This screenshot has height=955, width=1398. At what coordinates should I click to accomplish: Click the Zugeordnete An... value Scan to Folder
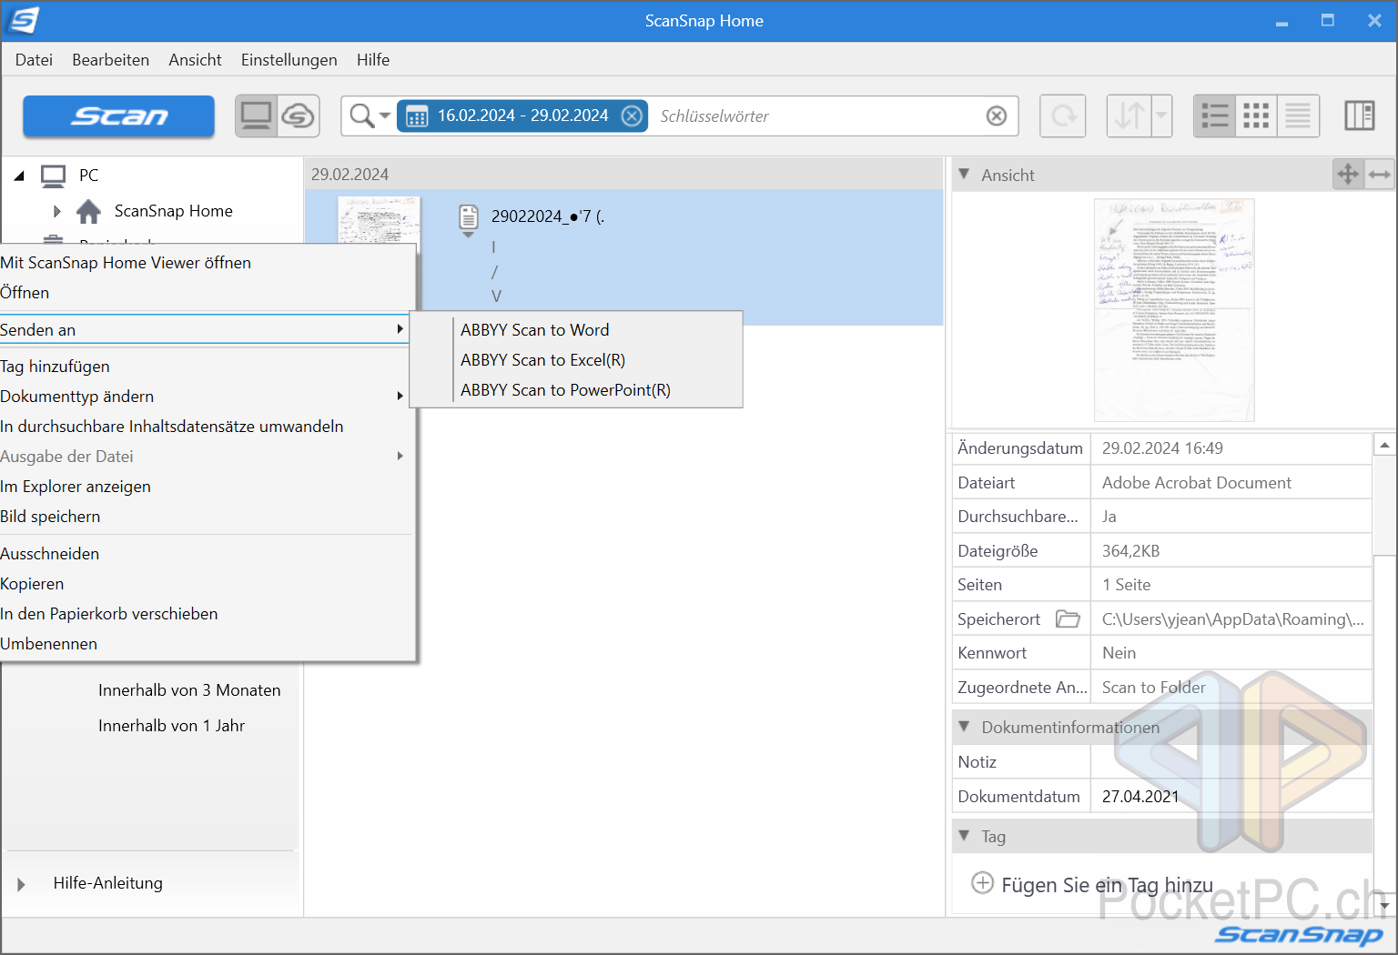[x=1153, y=688]
